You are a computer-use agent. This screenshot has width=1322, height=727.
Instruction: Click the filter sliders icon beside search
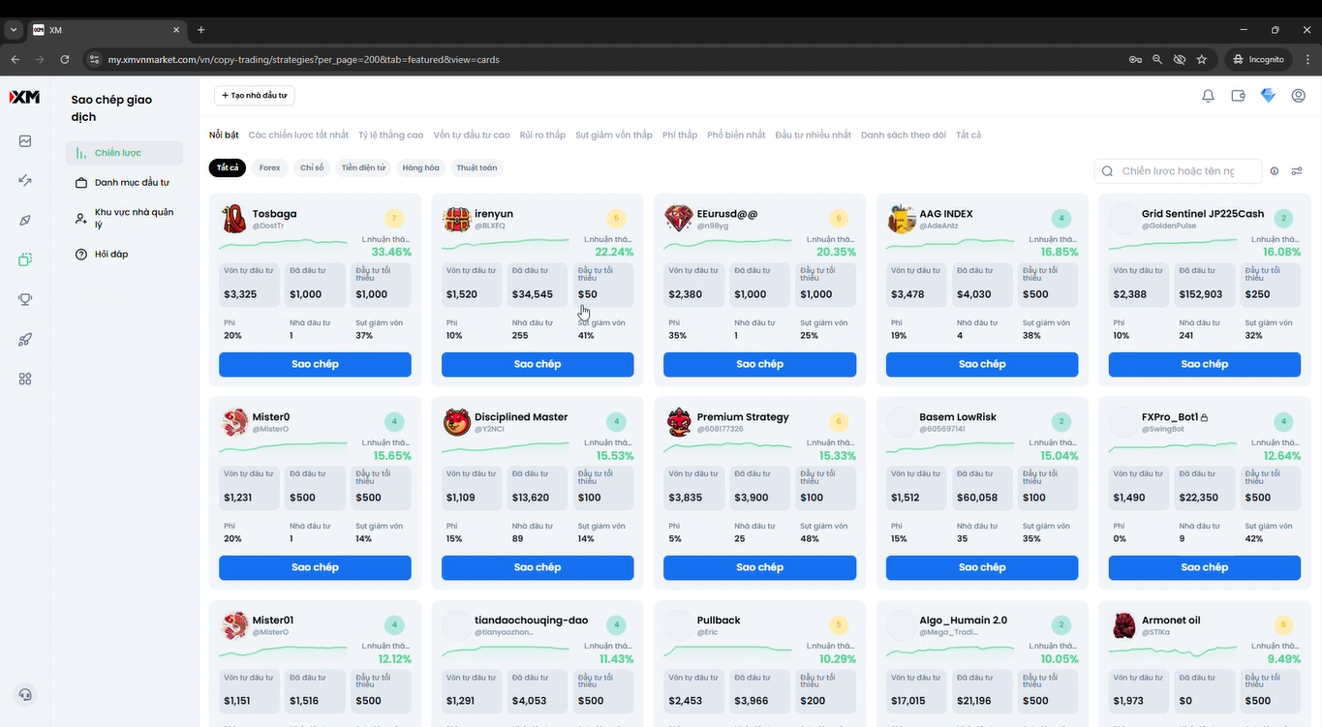point(1297,171)
